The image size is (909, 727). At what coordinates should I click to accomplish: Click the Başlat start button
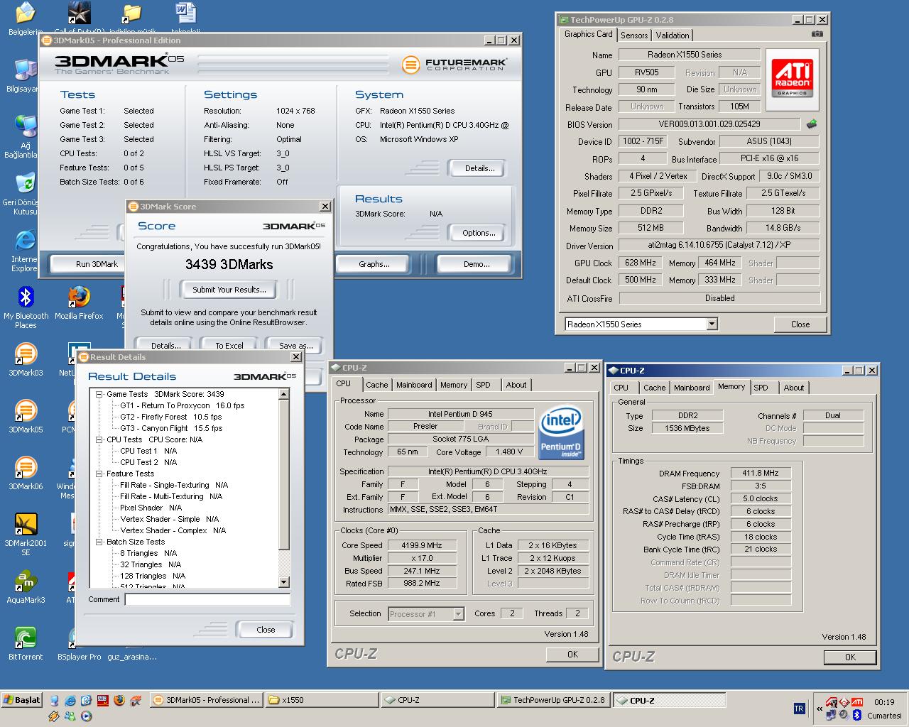tap(22, 700)
